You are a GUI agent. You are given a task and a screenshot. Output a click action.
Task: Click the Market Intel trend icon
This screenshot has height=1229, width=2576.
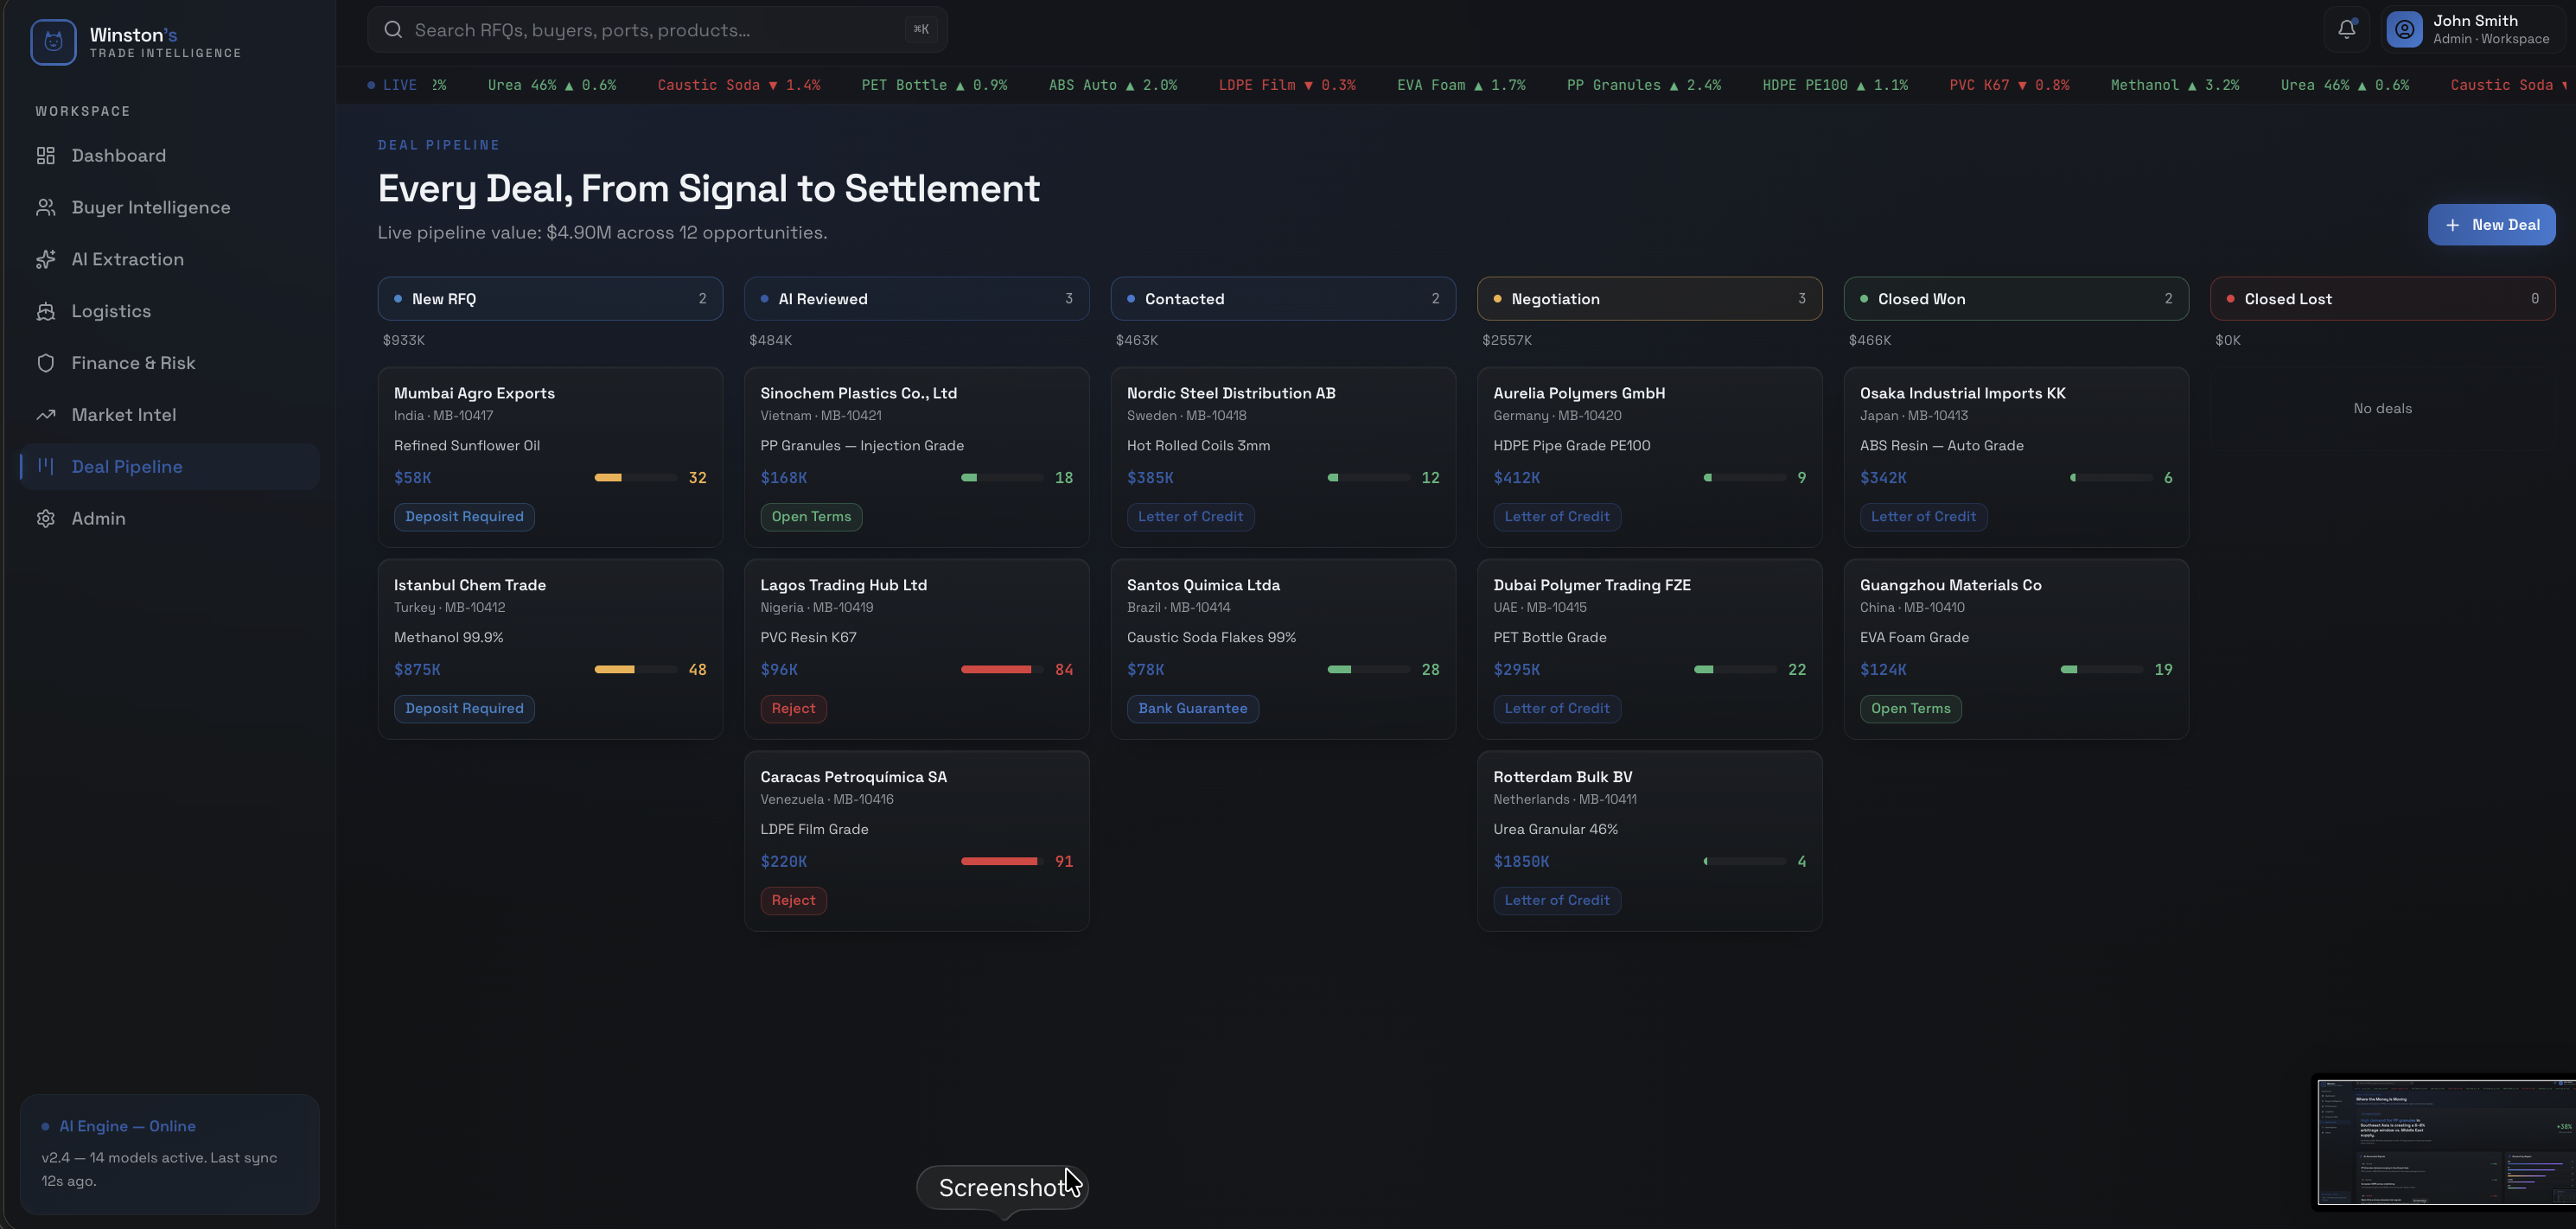(x=45, y=415)
